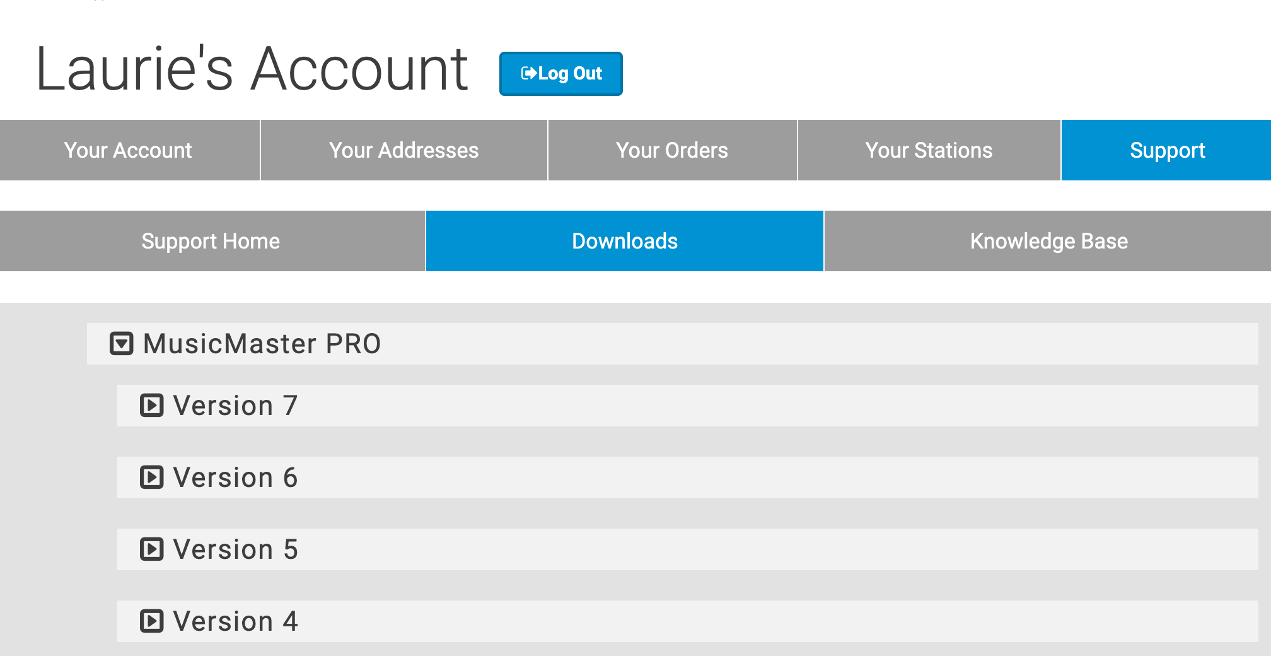Image resolution: width=1271 pixels, height=656 pixels.
Task: Click the MusicMaster PRO heading text
Action: [x=262, y=344]
